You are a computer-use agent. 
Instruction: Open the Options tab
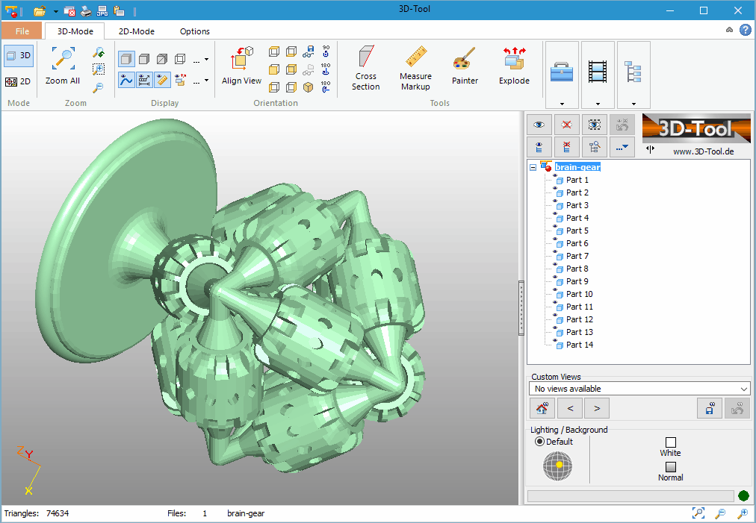tap(195, 31)
